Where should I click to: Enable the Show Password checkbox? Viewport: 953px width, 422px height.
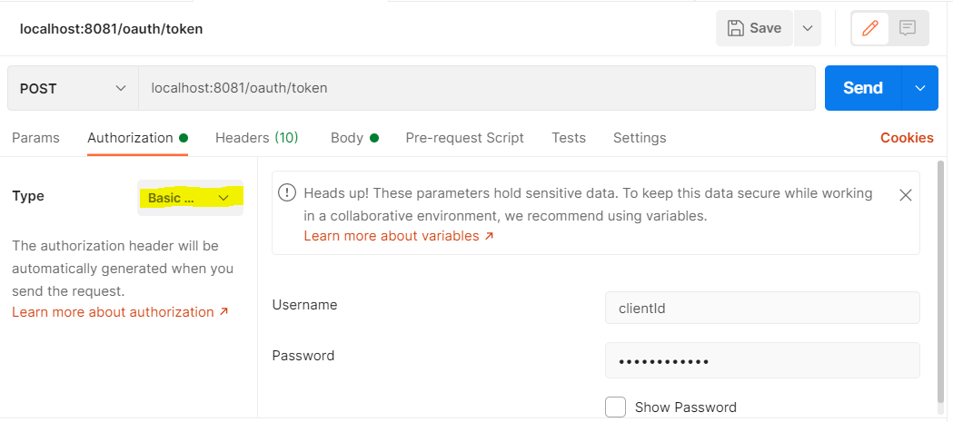[x=616, y=407]
